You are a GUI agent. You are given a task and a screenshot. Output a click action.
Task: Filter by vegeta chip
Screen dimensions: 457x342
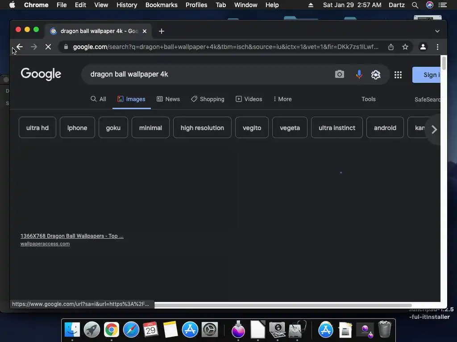click(290, 127)
